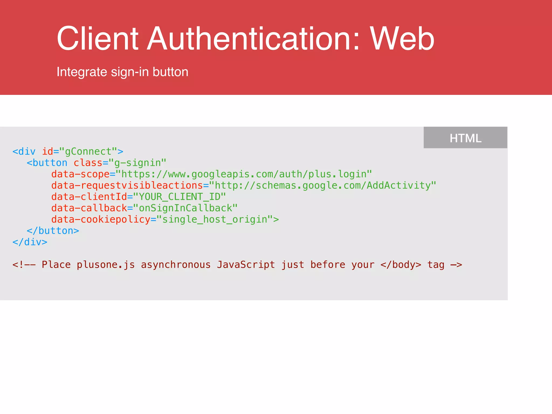Click the data-callback="onSignInCallback" line
The height and width of the screenshot is (414, 552).
point(144,208)
